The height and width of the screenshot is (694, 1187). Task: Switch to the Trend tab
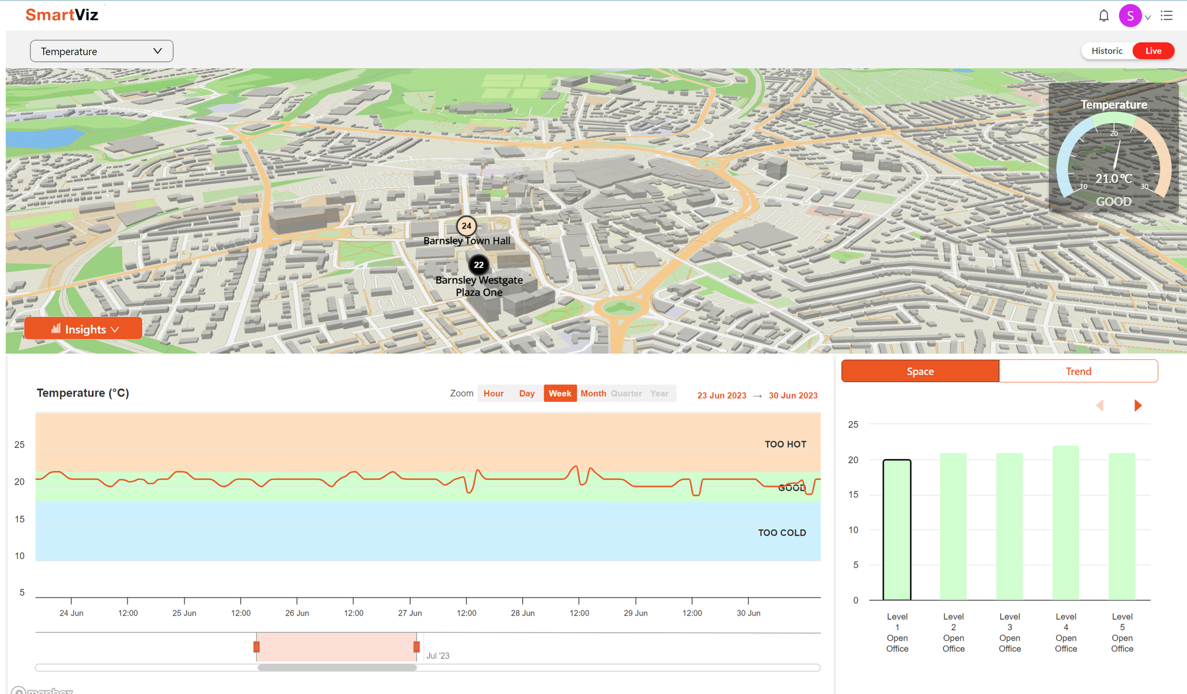pyautogui.click(x=1079, y=371)
